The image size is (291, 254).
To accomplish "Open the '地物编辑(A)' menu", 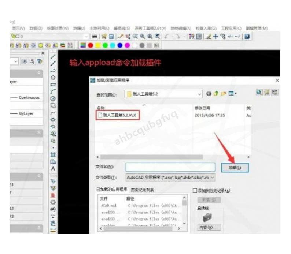I will [x=181, y=28].
